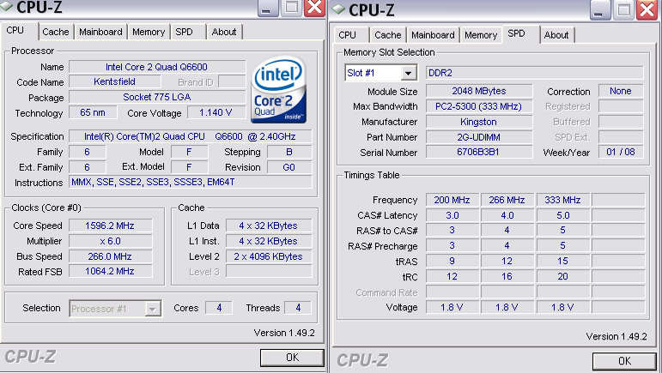Click the x 6.0 multiplier value
Viewport: 662px width, 373px height.
point(110,241)
